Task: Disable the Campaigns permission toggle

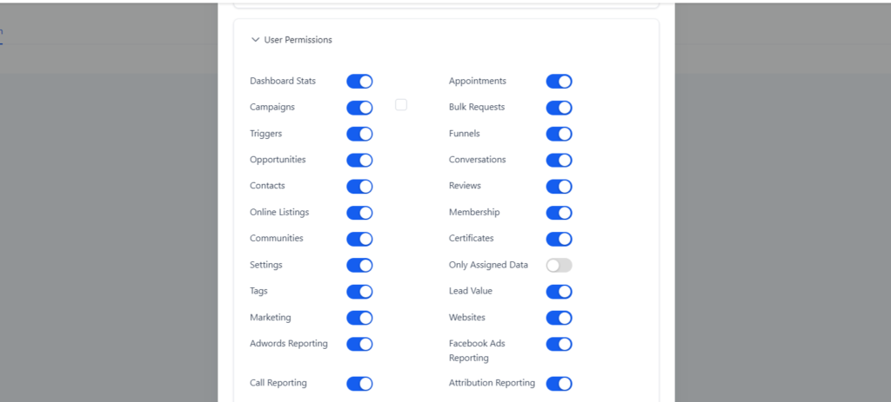Action: point(359,108)
